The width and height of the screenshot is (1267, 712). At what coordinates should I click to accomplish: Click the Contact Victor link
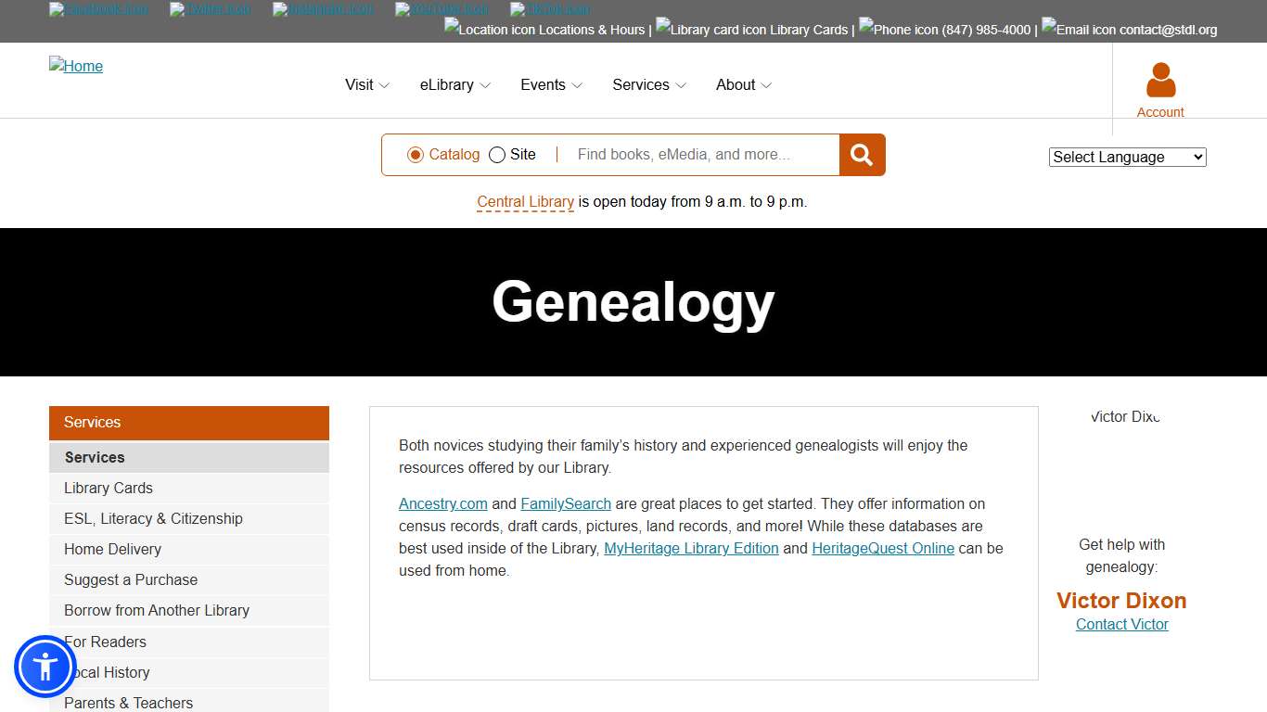(1121, 624)
